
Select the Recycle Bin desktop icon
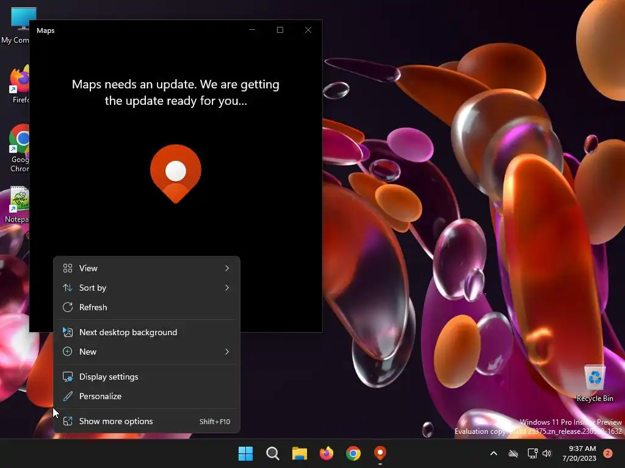point(594,384)
